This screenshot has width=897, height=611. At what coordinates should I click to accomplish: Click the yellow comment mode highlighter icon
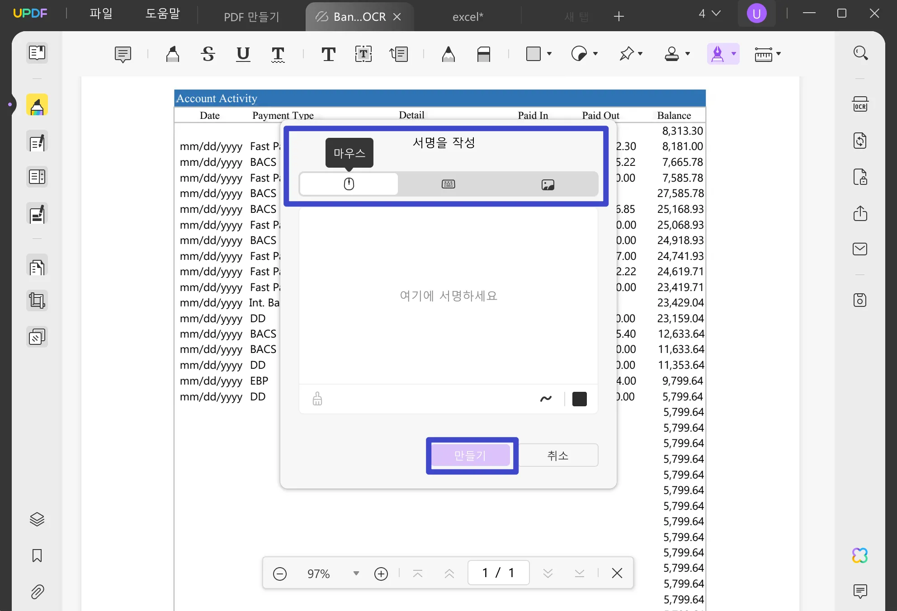pyautogui.click(x=37, y=105)
